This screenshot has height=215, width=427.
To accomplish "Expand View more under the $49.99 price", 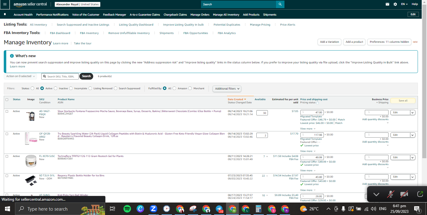I will [x=308, y=170].
